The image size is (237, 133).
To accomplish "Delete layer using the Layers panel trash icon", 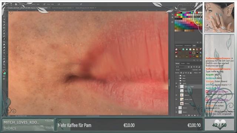I will [x=200, y=116].
